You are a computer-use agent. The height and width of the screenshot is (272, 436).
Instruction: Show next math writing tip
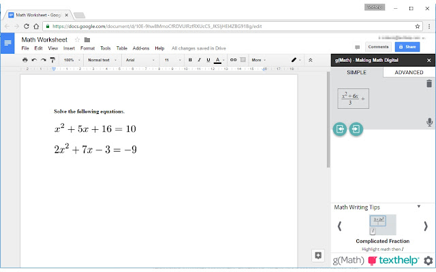coord(426,226)
